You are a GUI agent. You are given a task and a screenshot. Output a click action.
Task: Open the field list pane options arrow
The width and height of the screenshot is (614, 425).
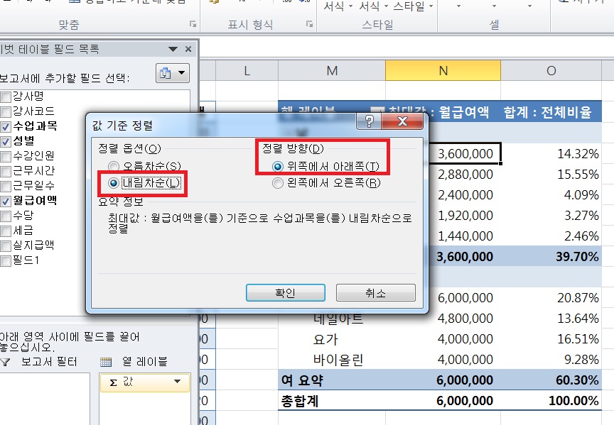click(173, 50)
